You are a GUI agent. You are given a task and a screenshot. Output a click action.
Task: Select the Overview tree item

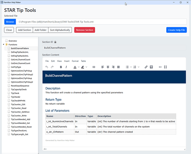click(x=13, y=41)
